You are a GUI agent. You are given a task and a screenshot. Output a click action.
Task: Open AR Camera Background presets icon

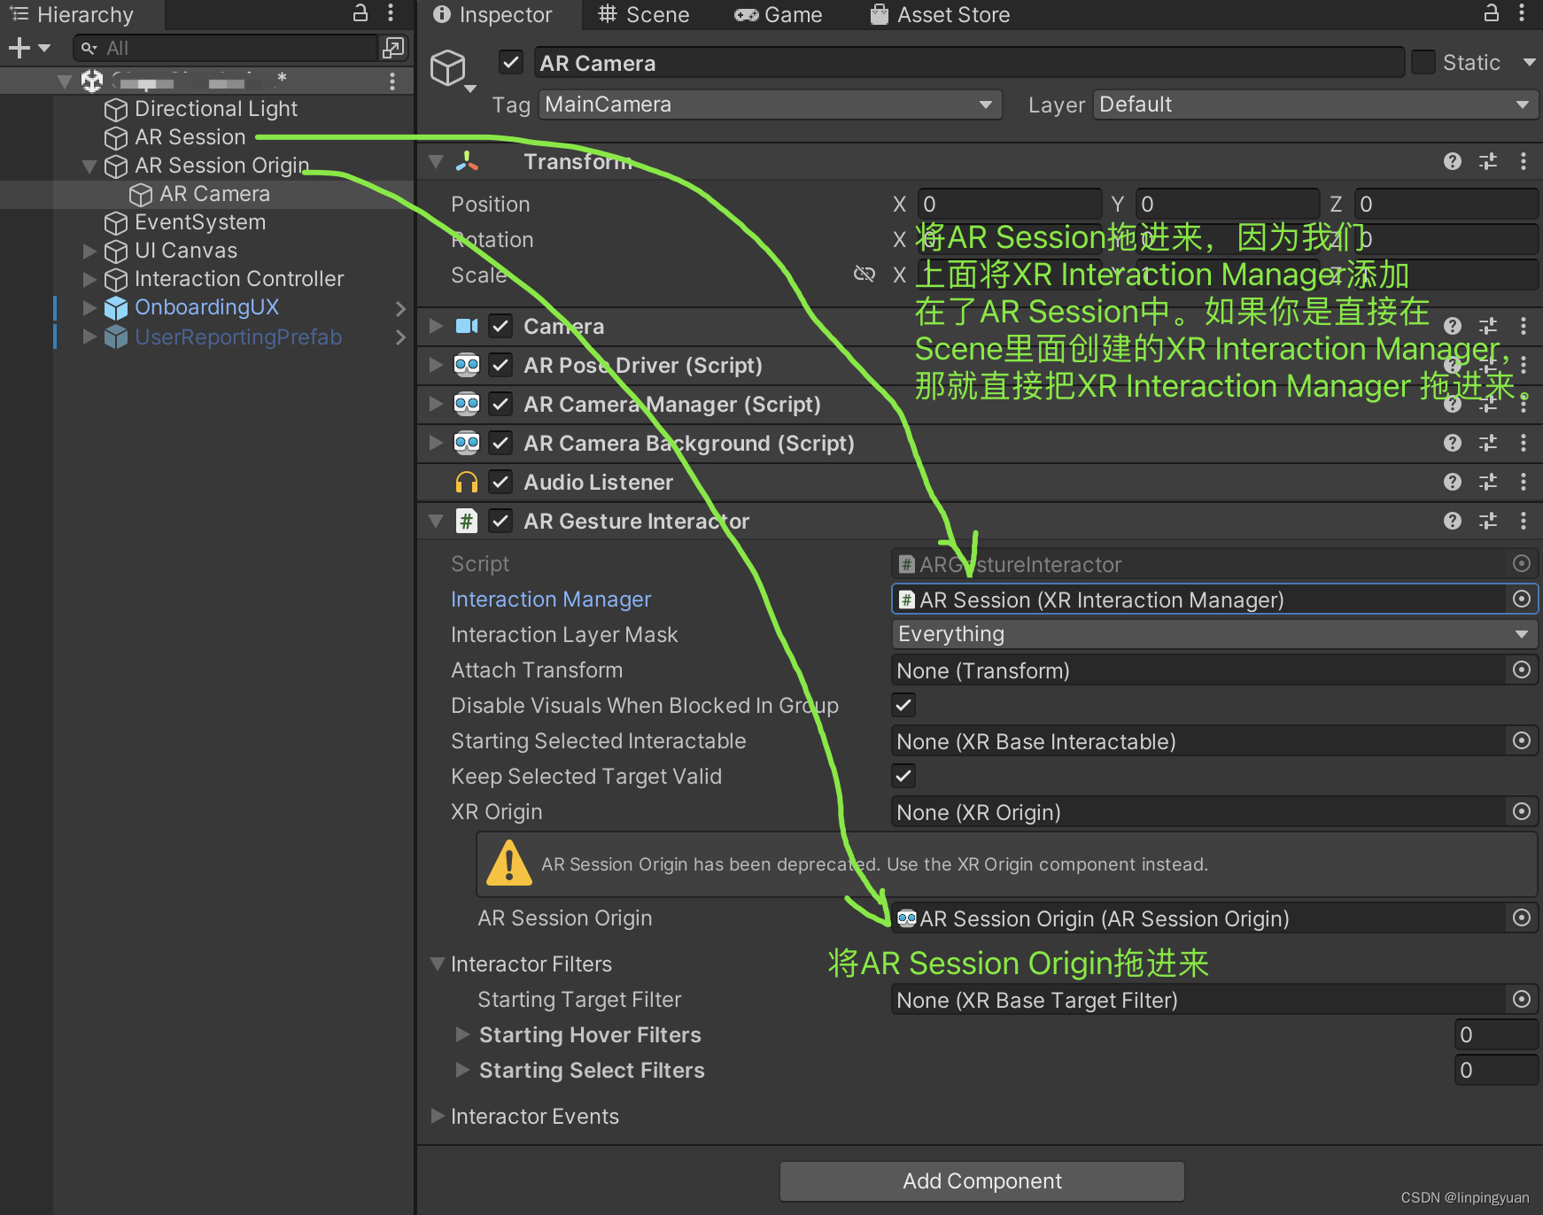click(x=1488, y=443)
